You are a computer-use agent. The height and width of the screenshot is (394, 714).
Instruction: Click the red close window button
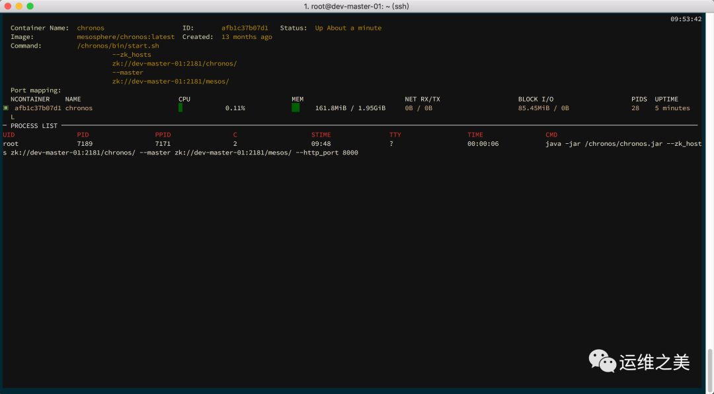click(x=7, y=7)
